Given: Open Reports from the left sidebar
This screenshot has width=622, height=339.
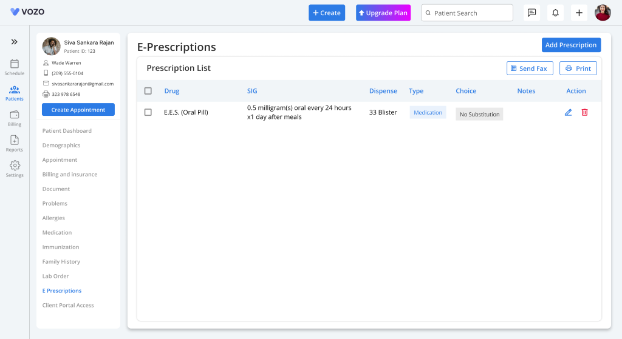Looking at the screenshot, I should [x=15, y=143].
